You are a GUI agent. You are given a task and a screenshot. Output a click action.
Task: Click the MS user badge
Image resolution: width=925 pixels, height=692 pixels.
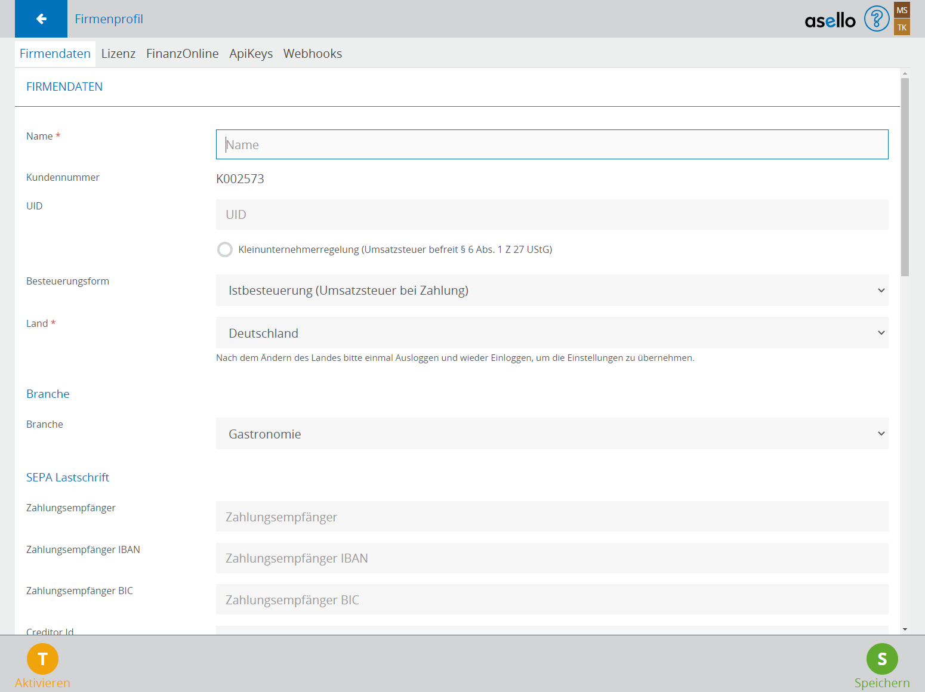click(x=902, y=10)
